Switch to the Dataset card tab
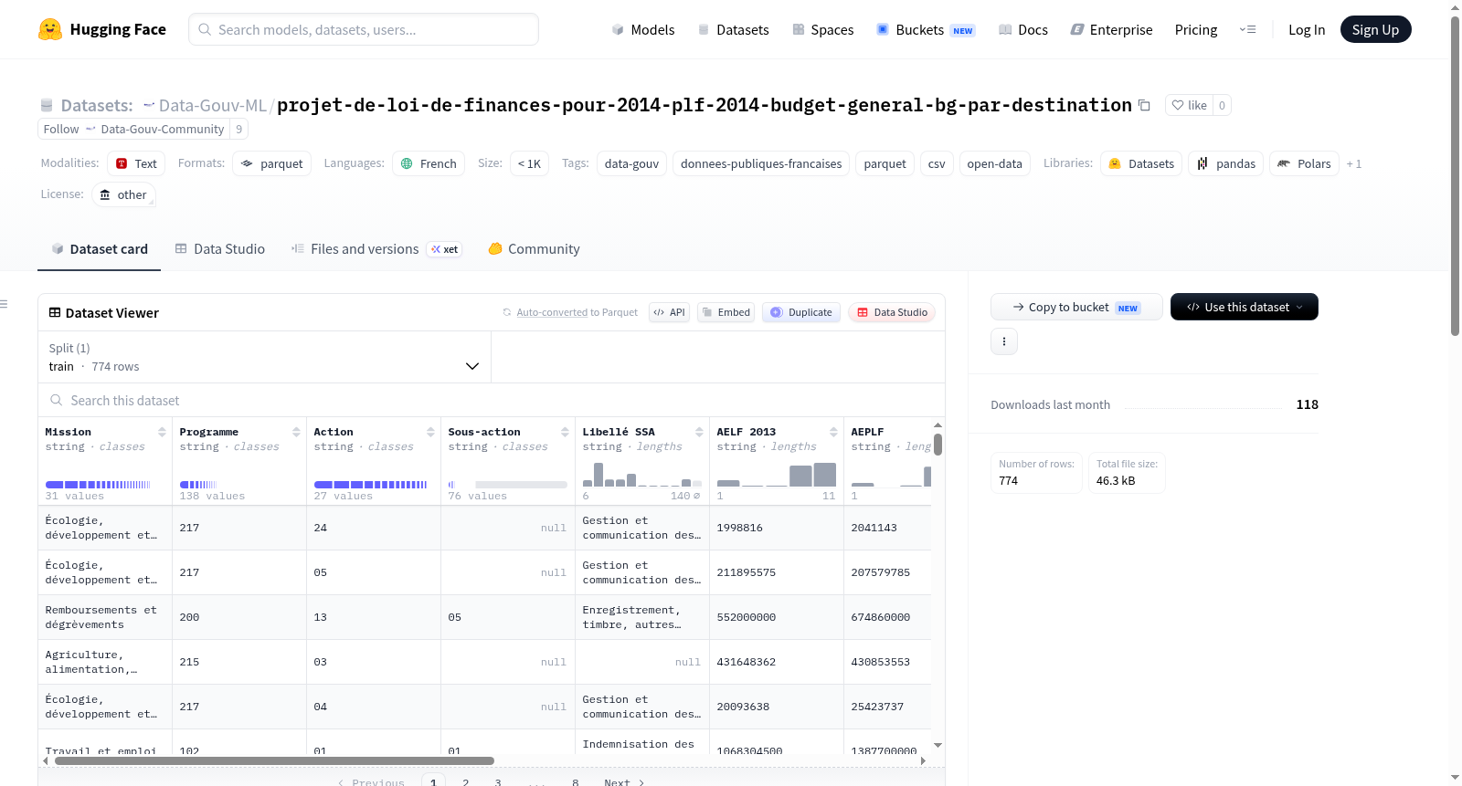 pyautogui.click(x=100, y=249)
